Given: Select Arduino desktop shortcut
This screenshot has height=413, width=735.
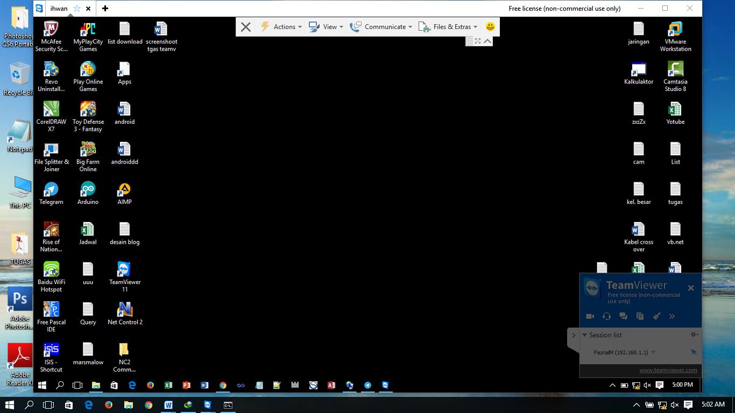Looking at the screenshot, I should [88, 194].
